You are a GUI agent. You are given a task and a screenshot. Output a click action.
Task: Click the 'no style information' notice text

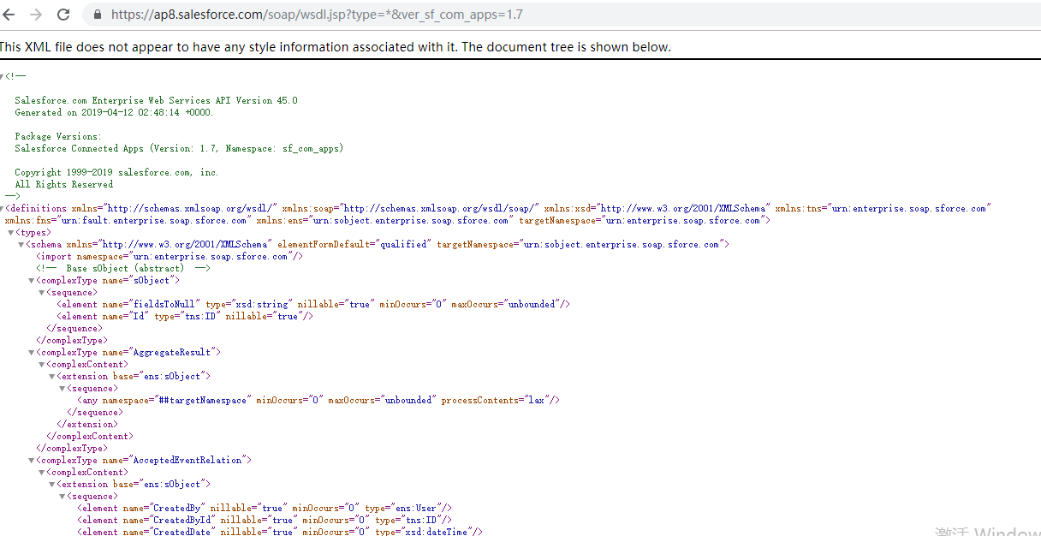[x=336, y=47]
